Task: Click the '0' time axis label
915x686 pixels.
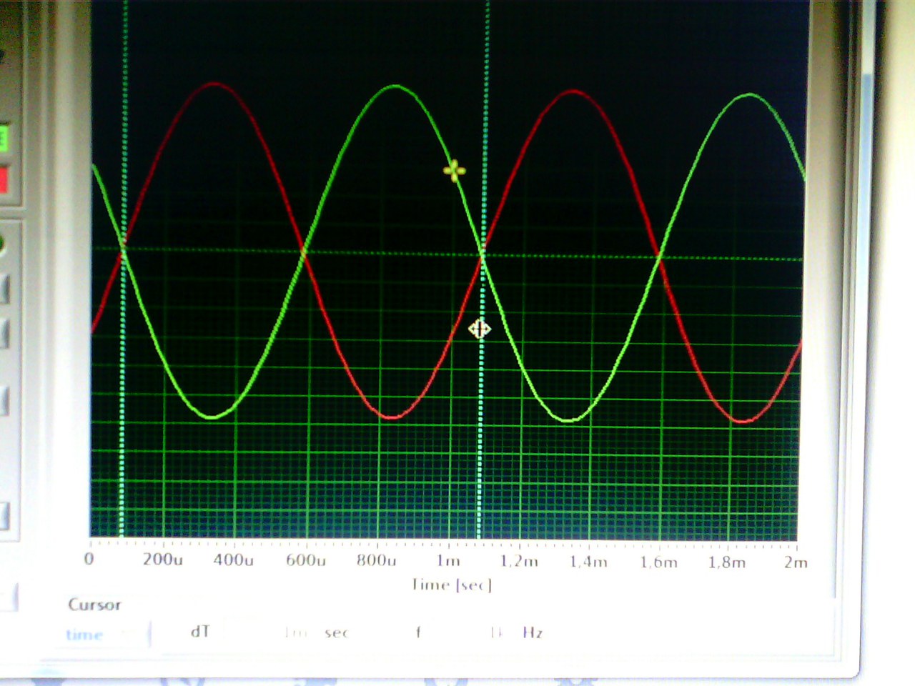Action: [89, 559]
